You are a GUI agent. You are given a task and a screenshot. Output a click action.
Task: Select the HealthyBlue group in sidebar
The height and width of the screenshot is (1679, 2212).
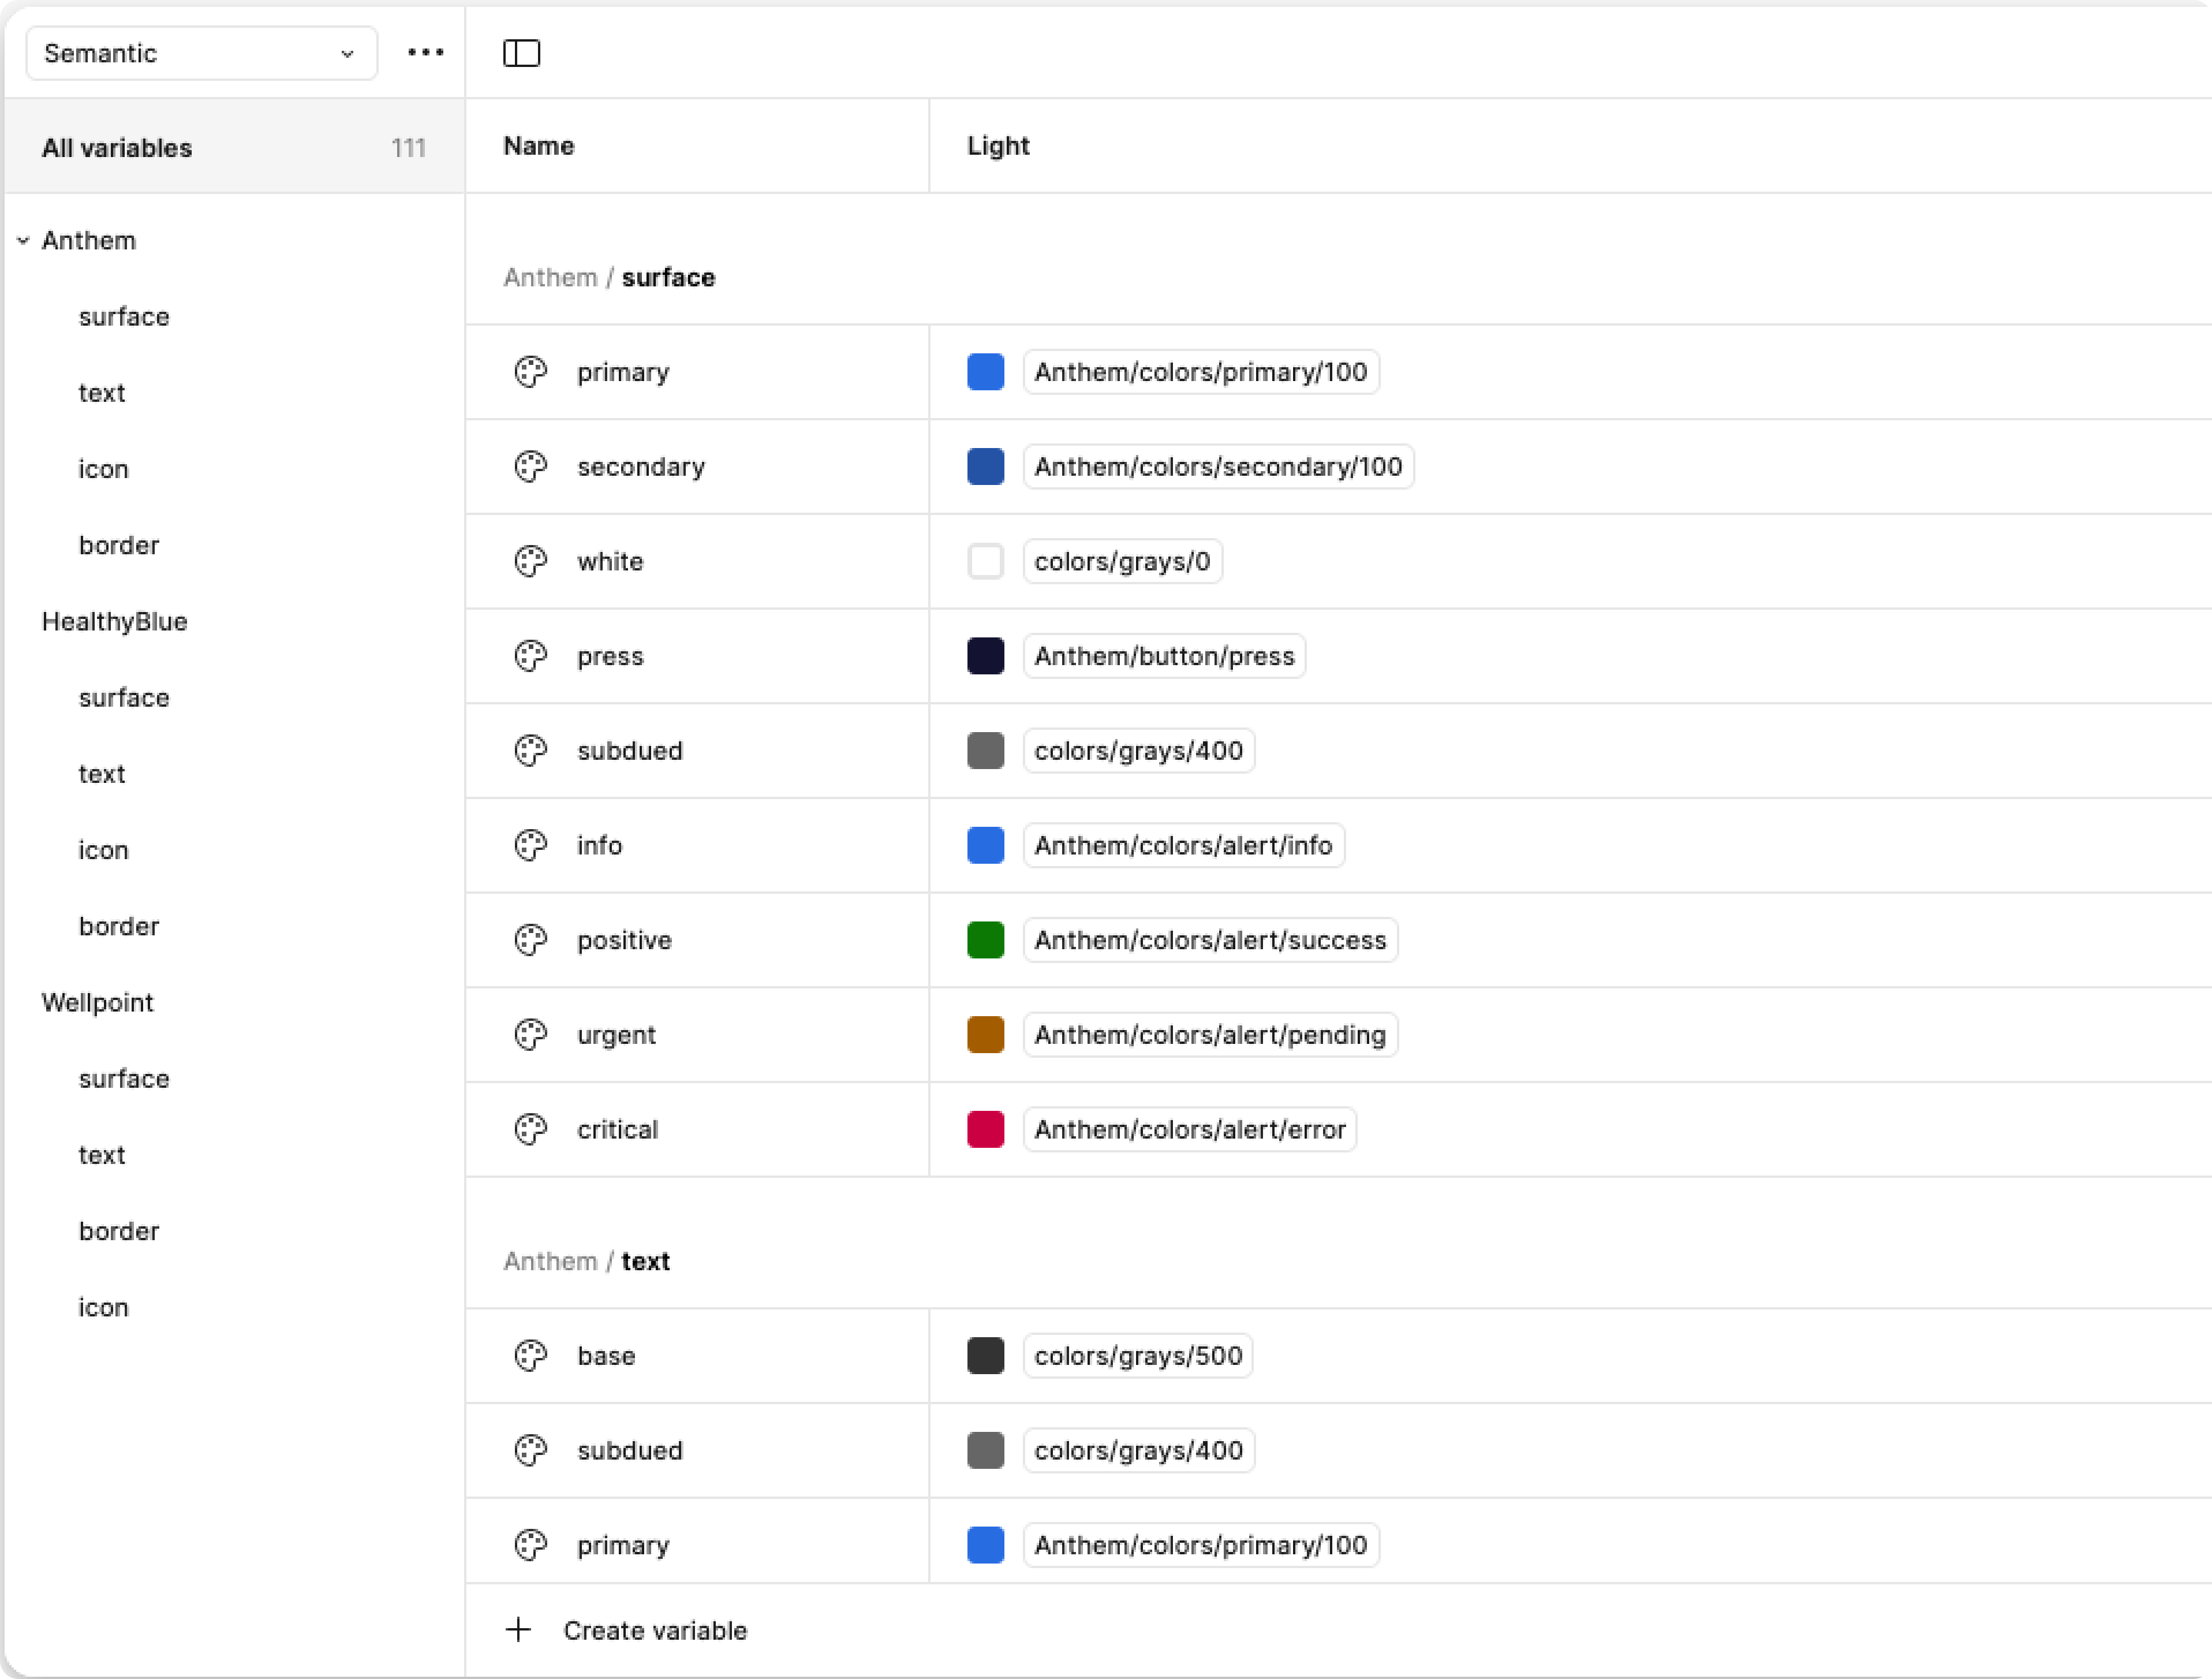[114, 622]
